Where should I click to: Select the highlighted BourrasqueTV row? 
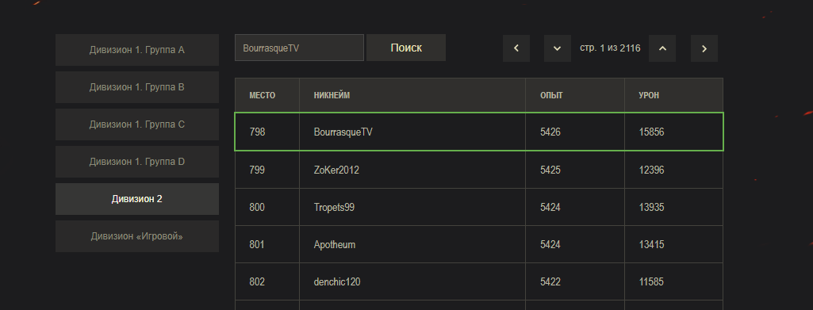click(479, 132)
